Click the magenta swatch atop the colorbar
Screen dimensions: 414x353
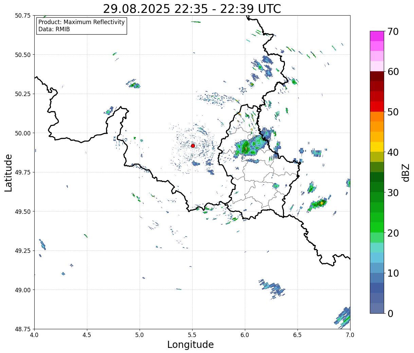377,36
